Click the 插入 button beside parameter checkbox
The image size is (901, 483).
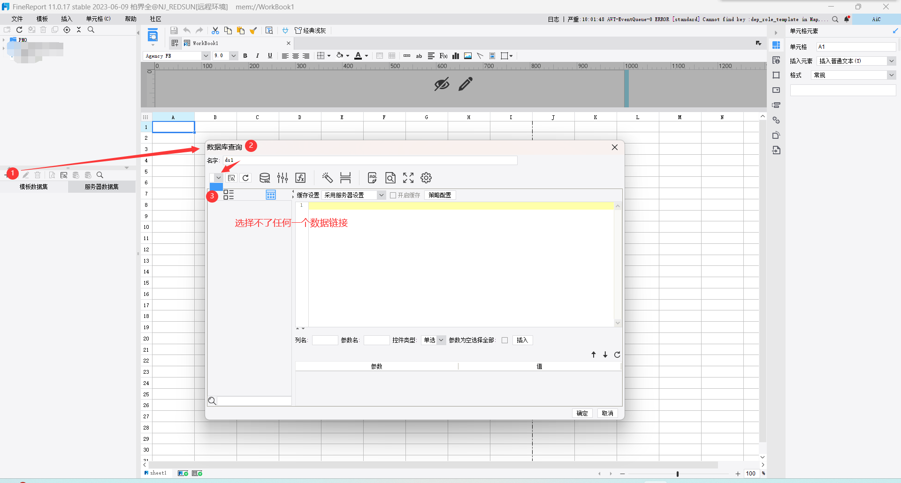[x=522, y=340]
